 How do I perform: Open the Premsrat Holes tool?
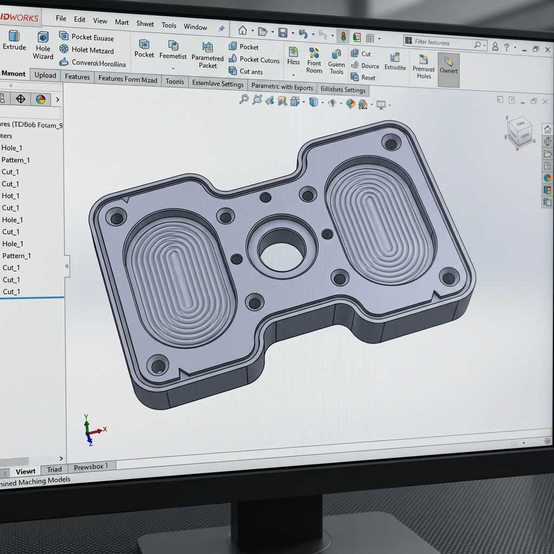point(424,67)
